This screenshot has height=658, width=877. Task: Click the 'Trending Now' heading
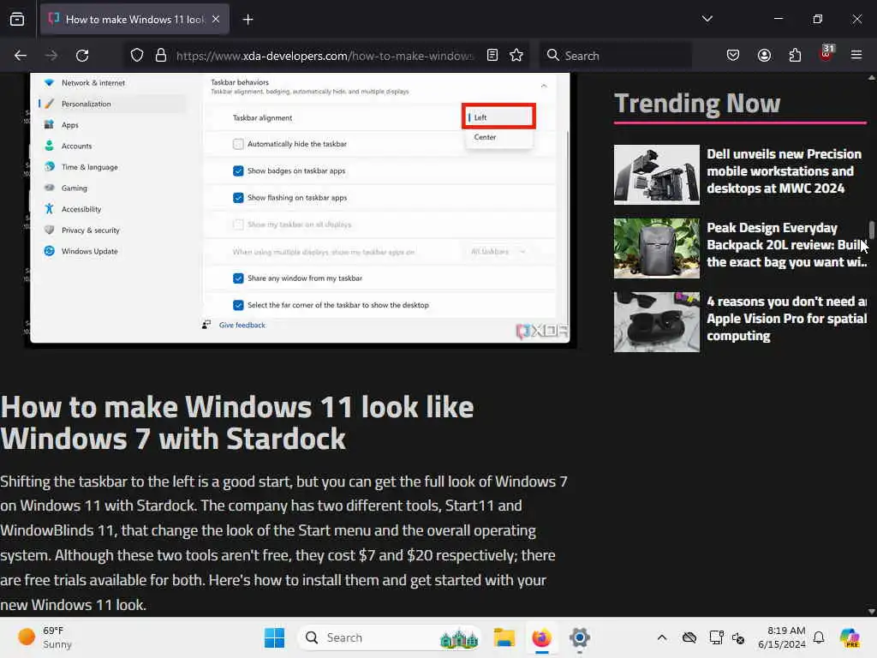697,104
